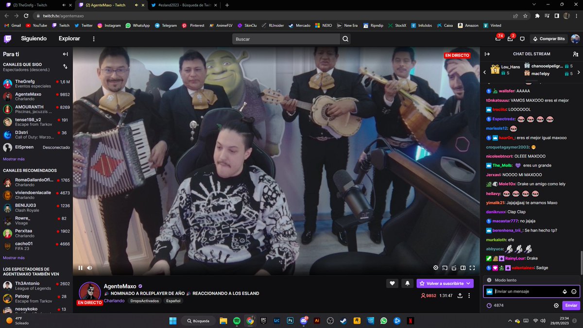
Task: Open chat settings gear icon
Action: pos(556,306)
